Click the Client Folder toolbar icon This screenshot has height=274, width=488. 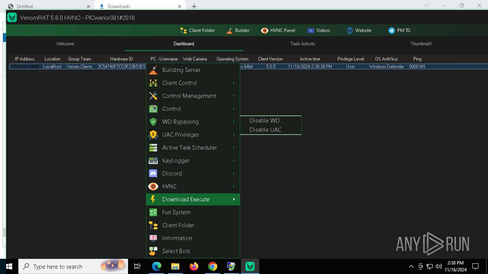point(183,30)
